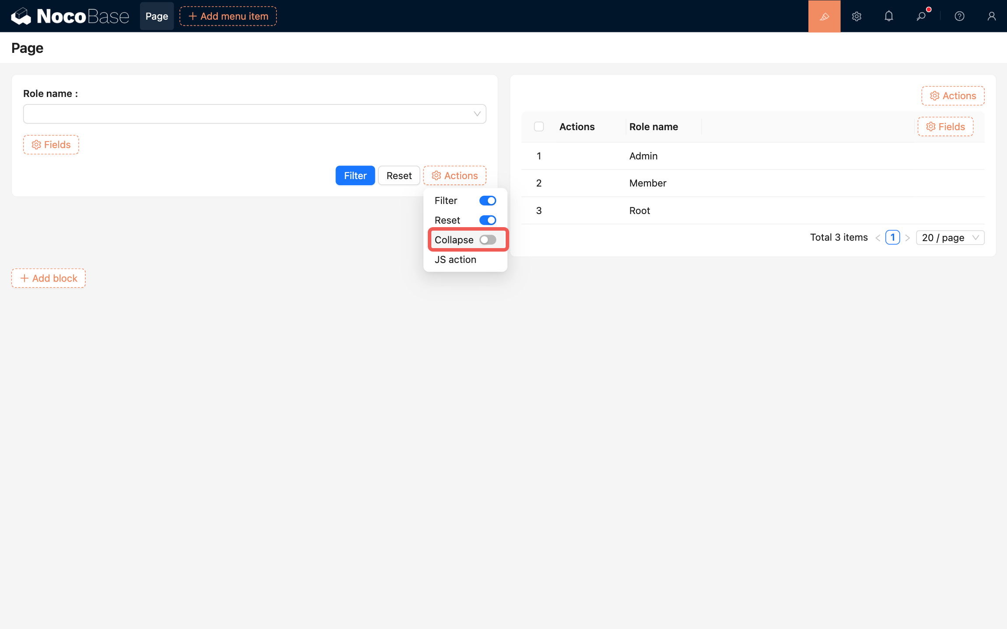Open table column Fields configuration dropdown
1007x629 pixels.
coord(945,127)
